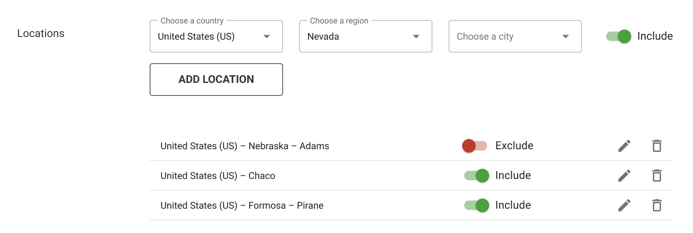Click the country dropdown arrow
Screen dimensions: 693x233
click(267, 37)
